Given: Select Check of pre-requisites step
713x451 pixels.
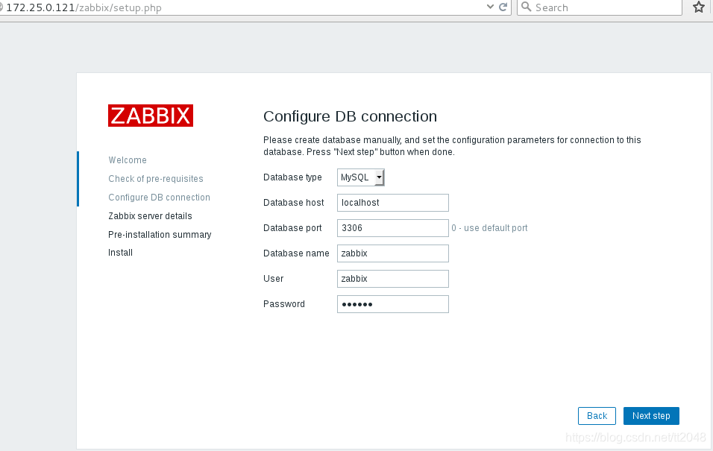Looking at the screenshot, I should point(156,179).
